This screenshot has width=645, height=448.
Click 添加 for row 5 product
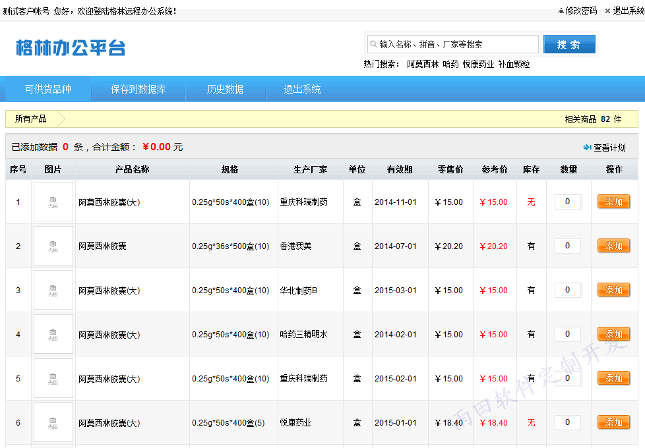(x=614, y=378)
